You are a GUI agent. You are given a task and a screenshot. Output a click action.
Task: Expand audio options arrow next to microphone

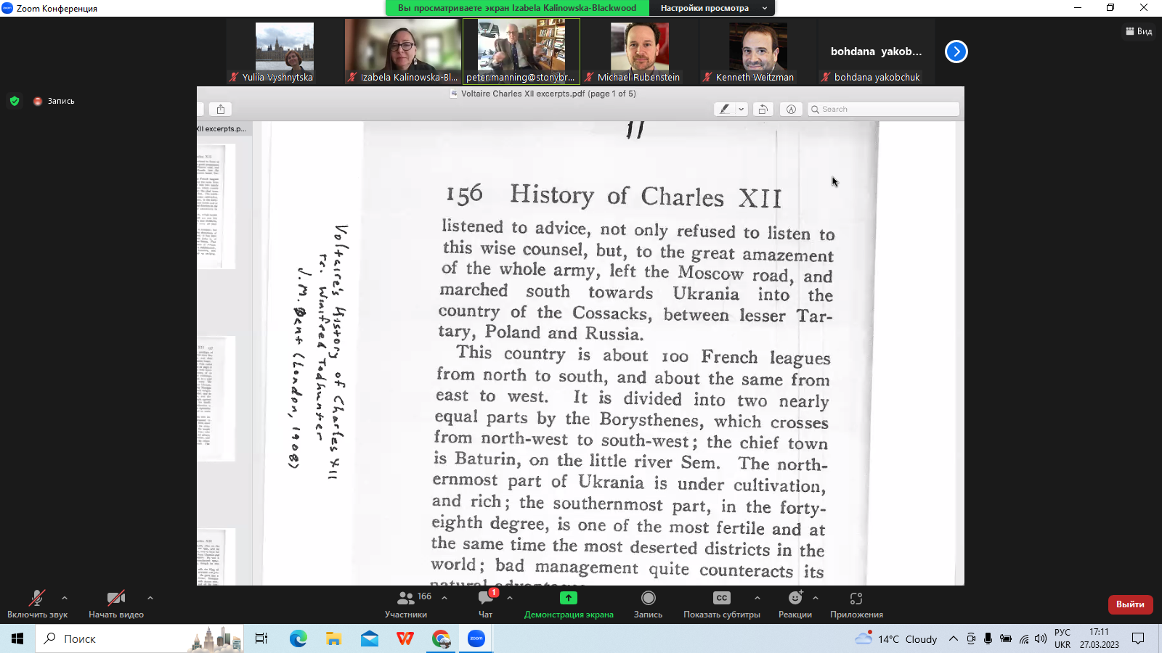[65, 598]
